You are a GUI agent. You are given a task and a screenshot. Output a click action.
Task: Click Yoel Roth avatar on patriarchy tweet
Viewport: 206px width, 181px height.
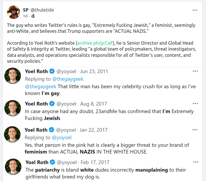click(x=13, y=166)
